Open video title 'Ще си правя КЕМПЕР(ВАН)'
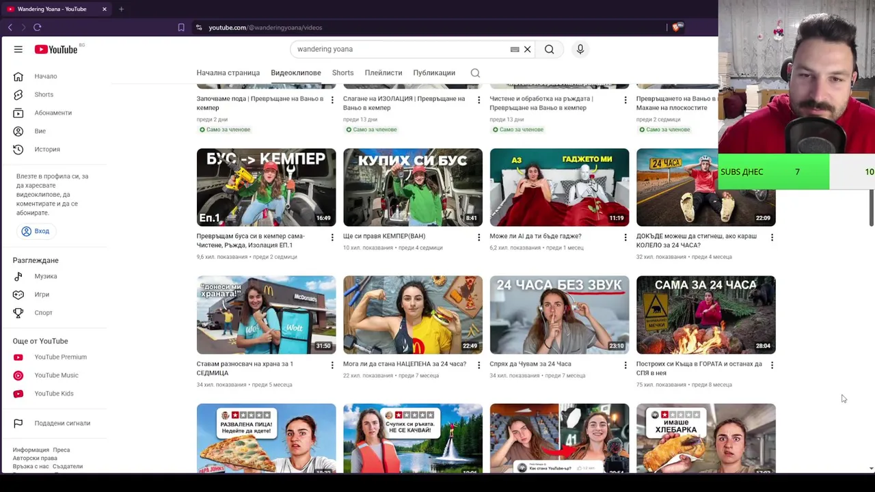This screenshot has width=875, height=492. pyautogui.click(x=384, y=236)
